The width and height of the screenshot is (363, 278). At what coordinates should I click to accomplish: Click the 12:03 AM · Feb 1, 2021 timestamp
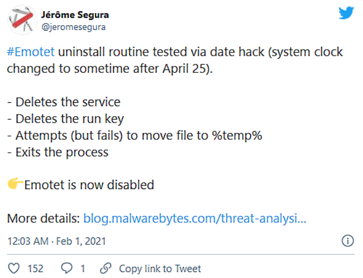[56, 241]
